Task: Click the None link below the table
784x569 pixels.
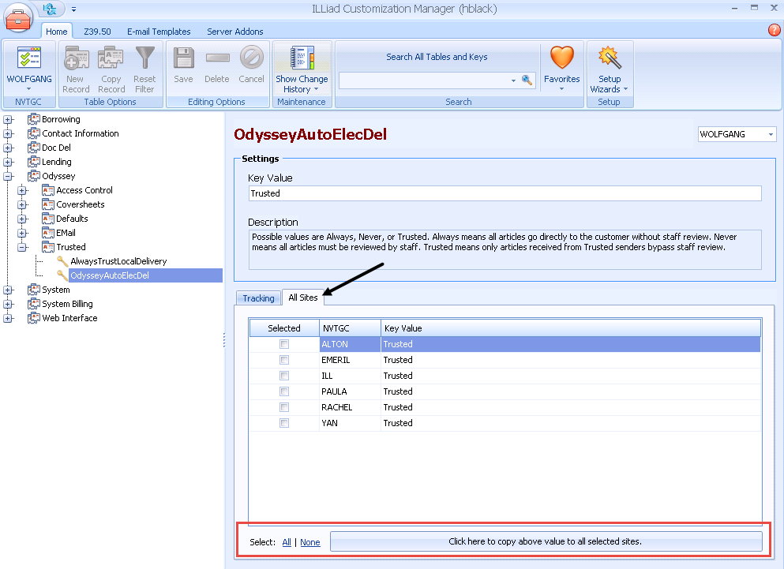Action: click(309, 542)
